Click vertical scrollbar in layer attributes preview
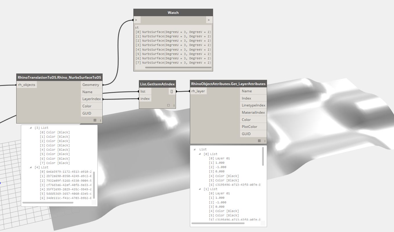 tap(263, 156)
